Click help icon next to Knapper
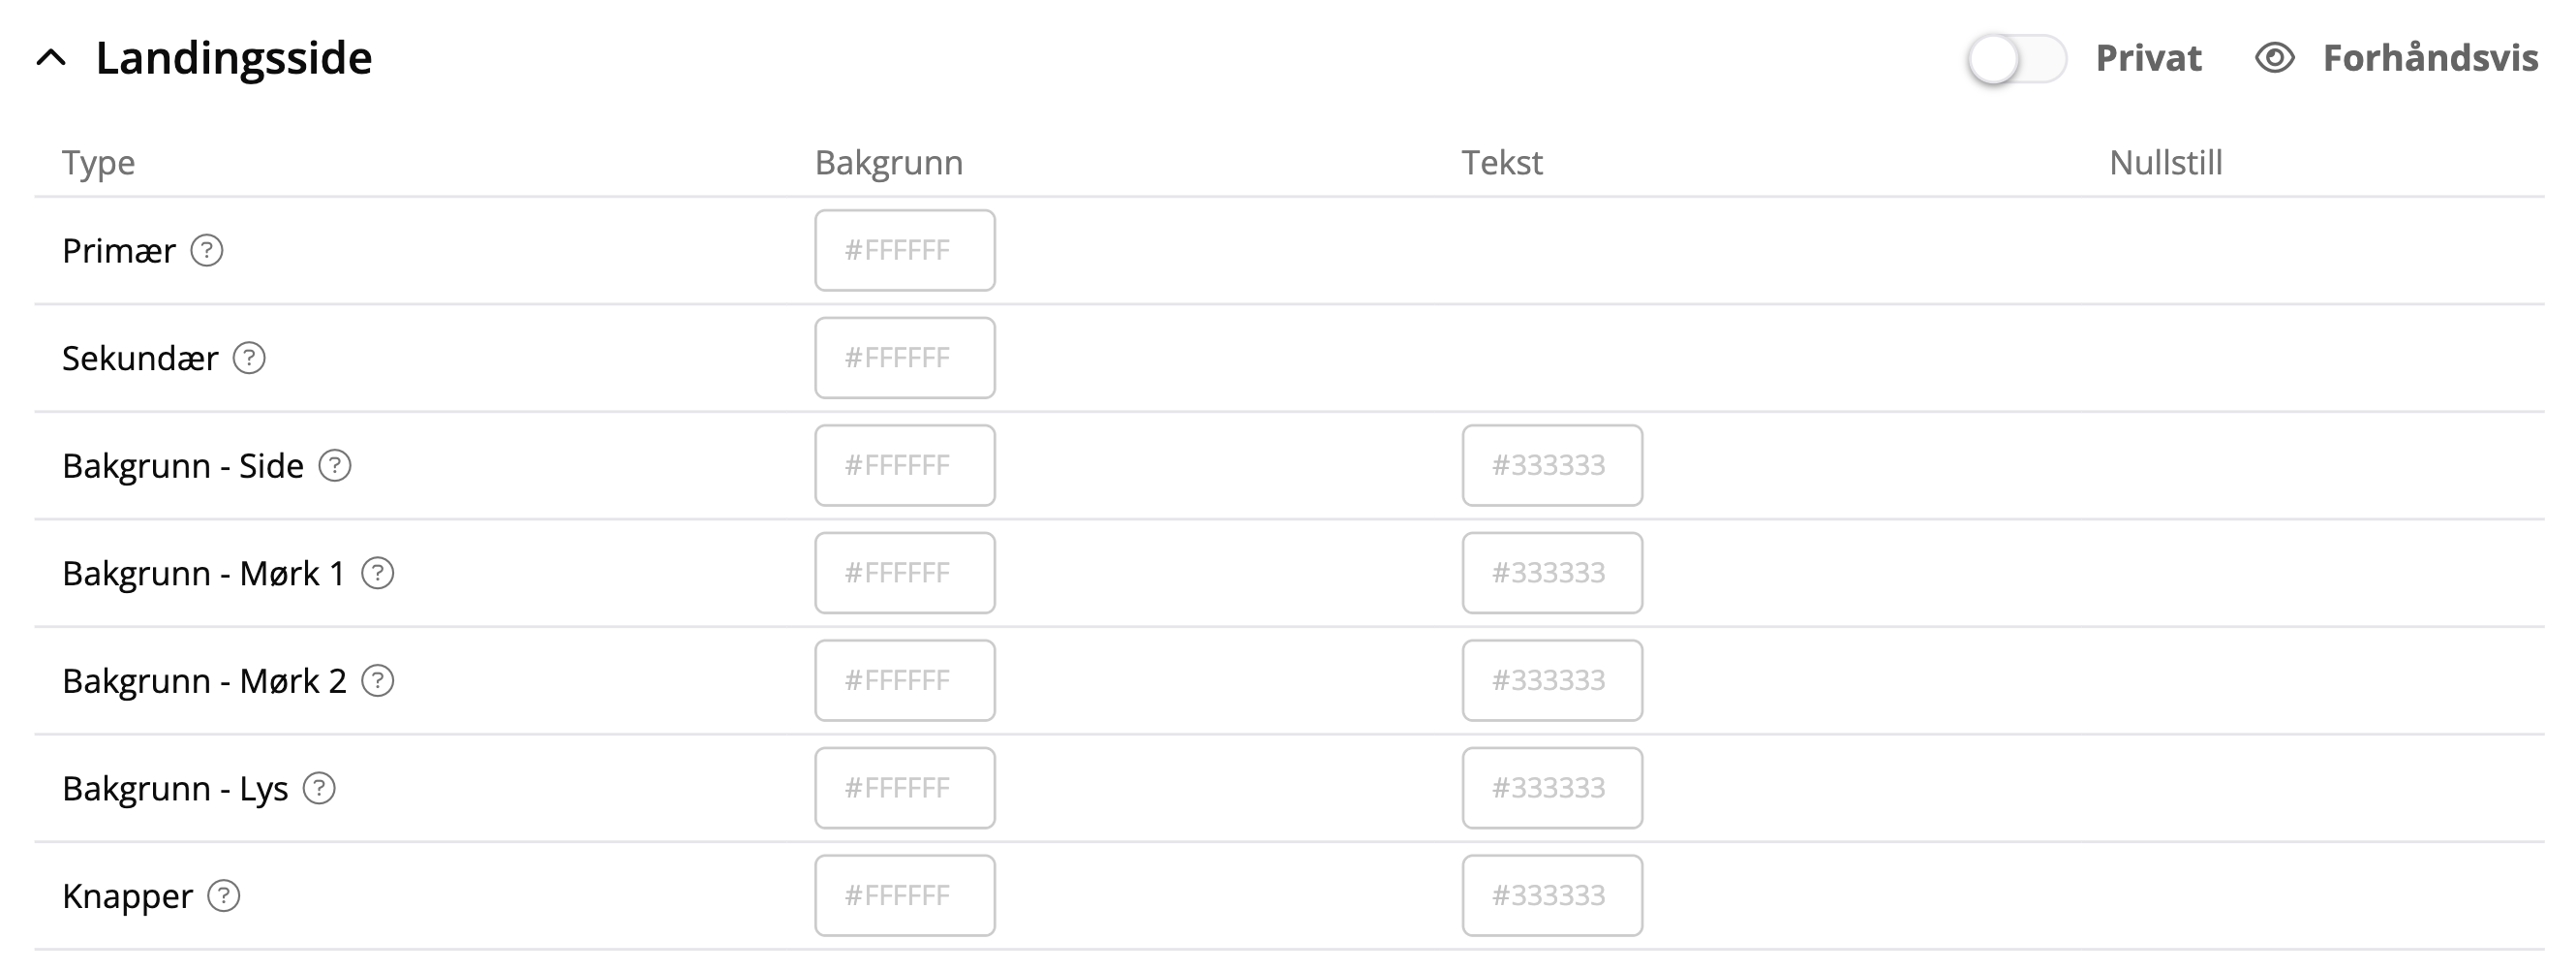This screenshot has width=2576, height=971. click(x=224, y=896)
